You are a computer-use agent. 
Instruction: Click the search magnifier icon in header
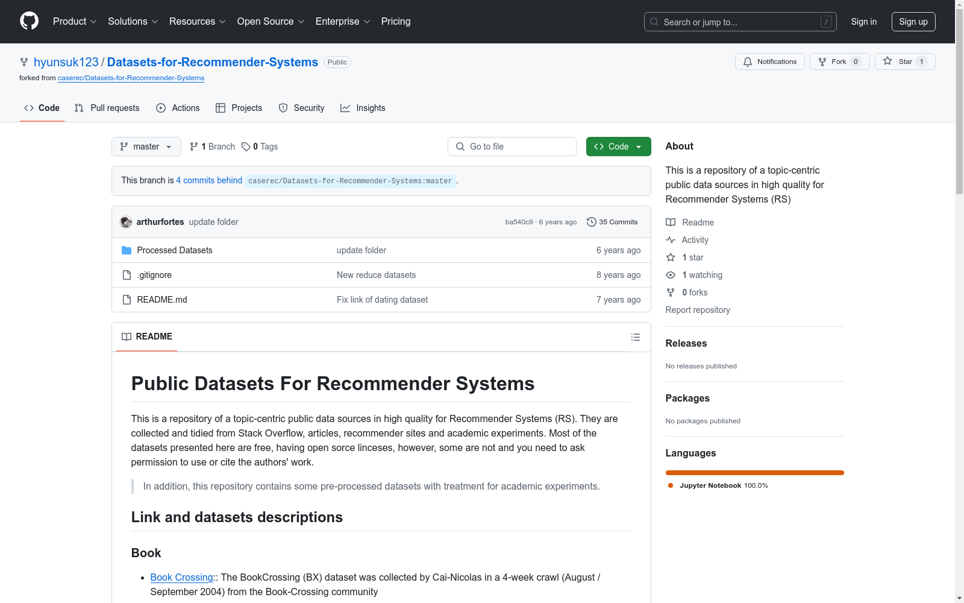coord(654,22)
